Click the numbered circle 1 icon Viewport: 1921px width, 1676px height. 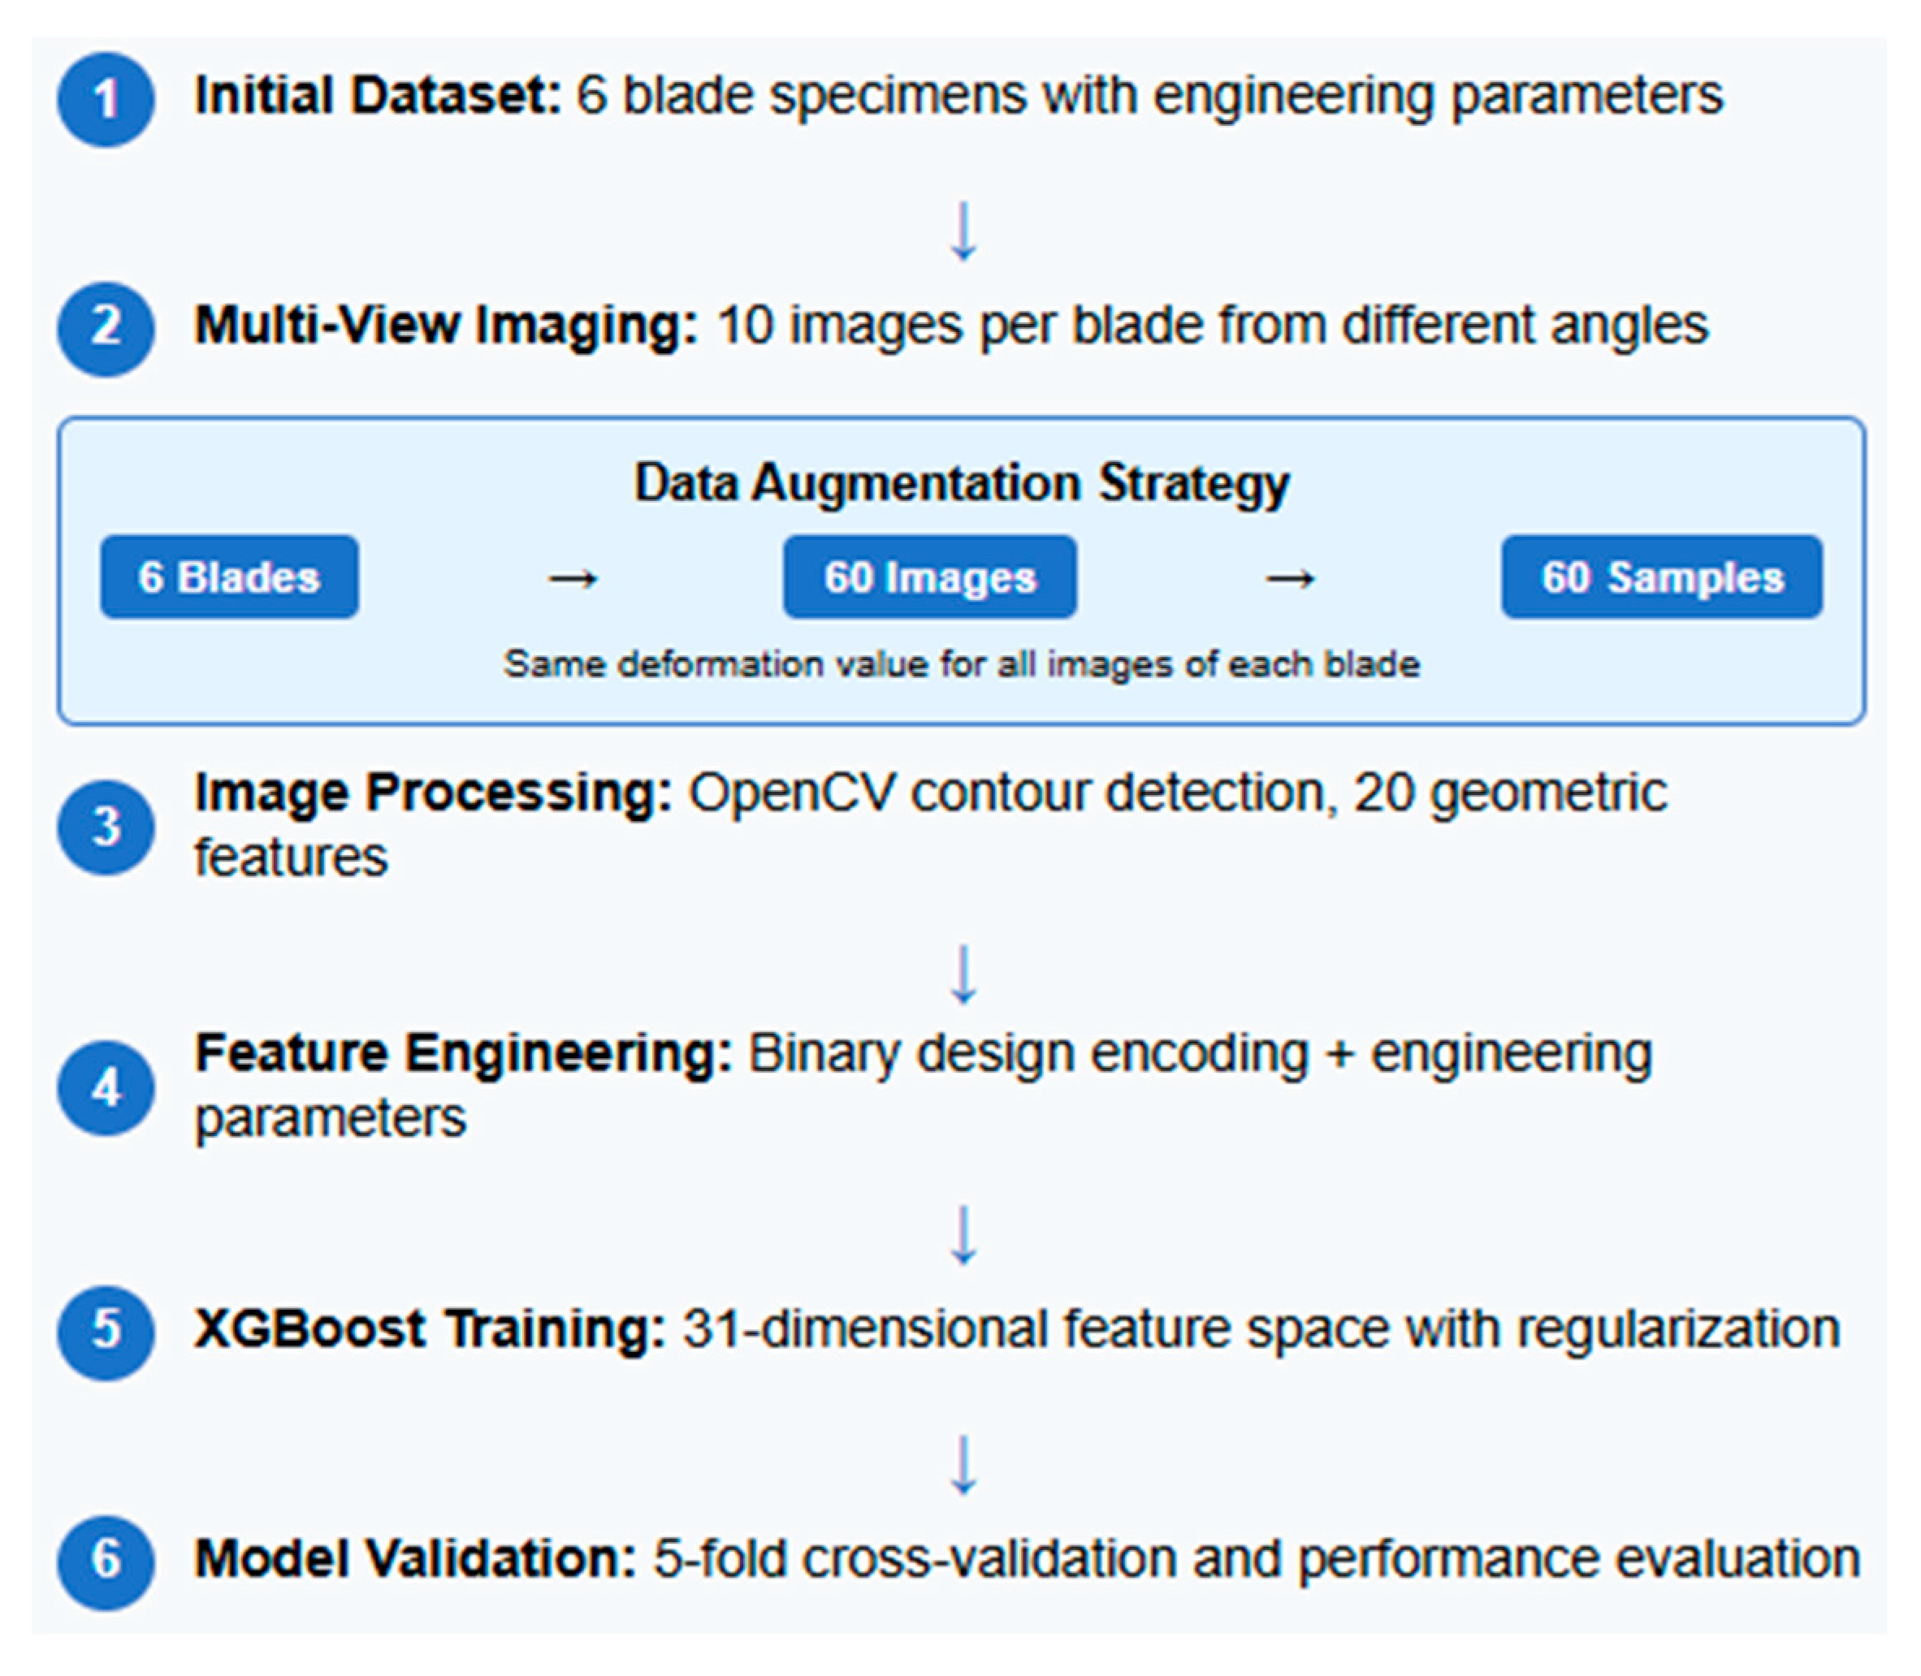(x=106, y=99)
